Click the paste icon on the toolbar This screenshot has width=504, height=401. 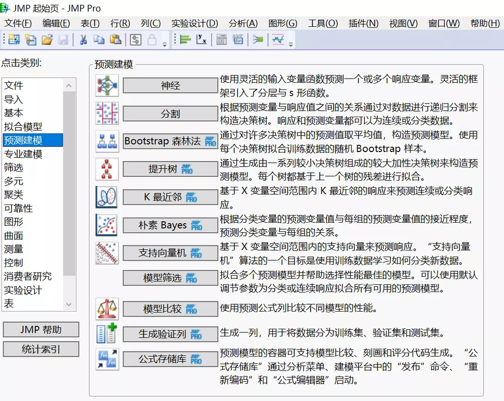(115, 39)
